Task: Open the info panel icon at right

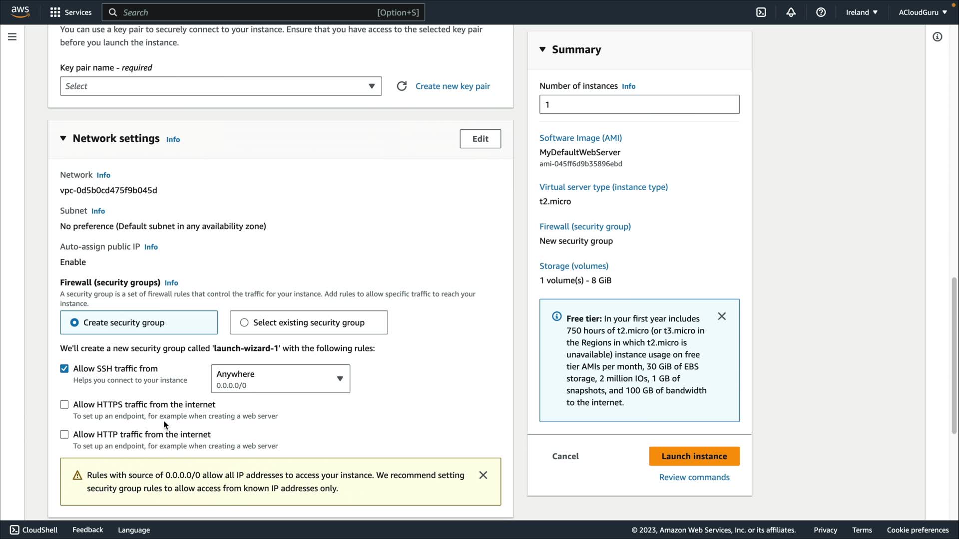Action: [x=937, y=37]
